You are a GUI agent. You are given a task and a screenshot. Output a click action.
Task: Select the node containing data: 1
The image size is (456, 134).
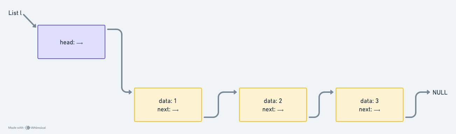tap(168, 105)
